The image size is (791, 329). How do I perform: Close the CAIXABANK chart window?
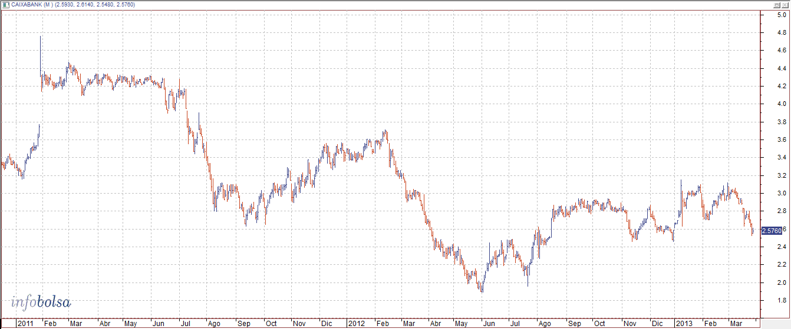[786, 4]
